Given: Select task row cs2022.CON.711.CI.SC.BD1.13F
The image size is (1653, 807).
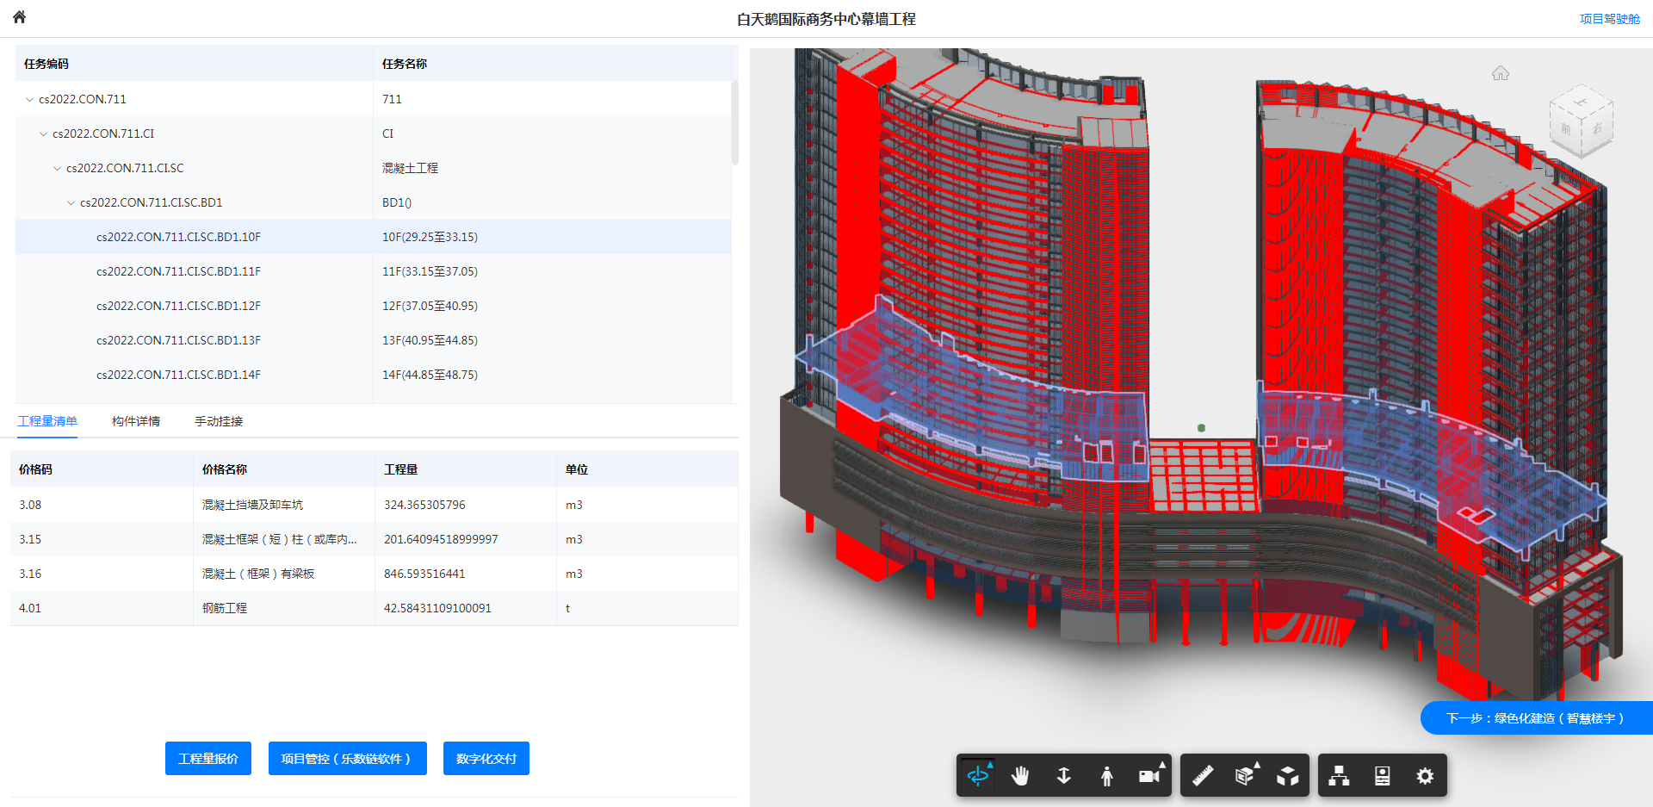Looking at the screenshot, I should coord(374,340).
